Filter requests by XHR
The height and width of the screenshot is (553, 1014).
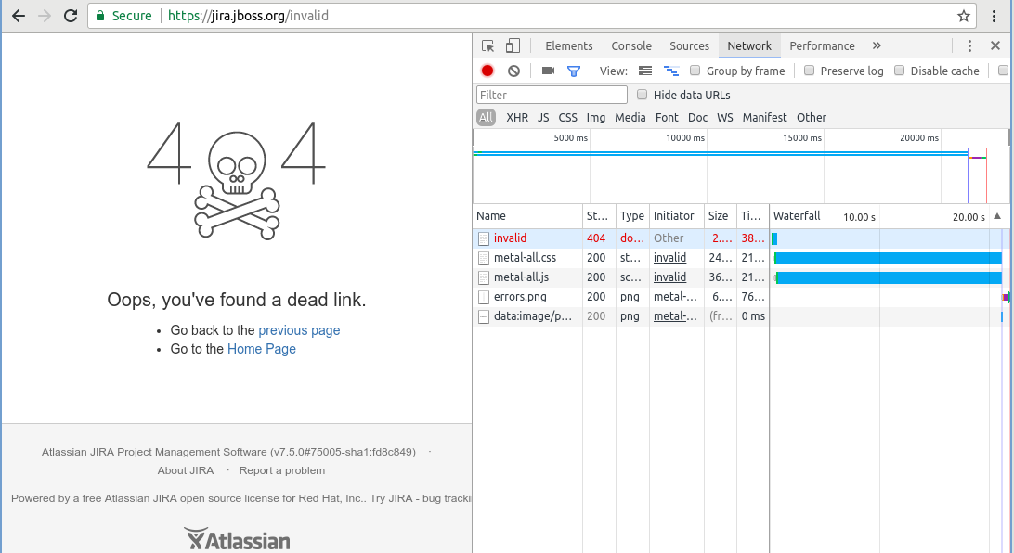click(517, 118)
